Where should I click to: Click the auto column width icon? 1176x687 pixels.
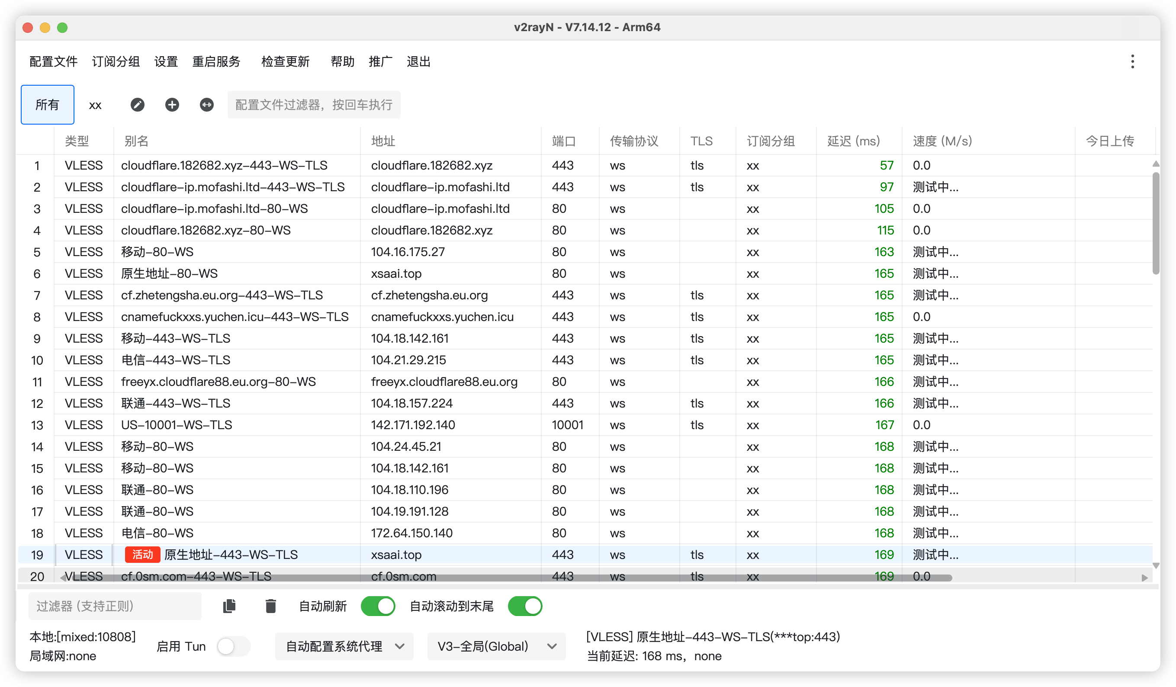point(207,105)
